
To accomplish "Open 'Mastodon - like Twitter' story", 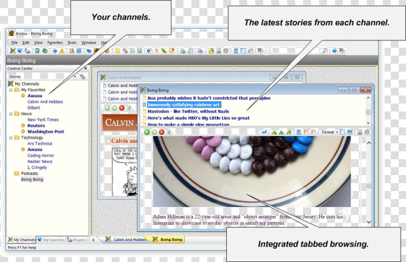I will click(x=188, y=111).
